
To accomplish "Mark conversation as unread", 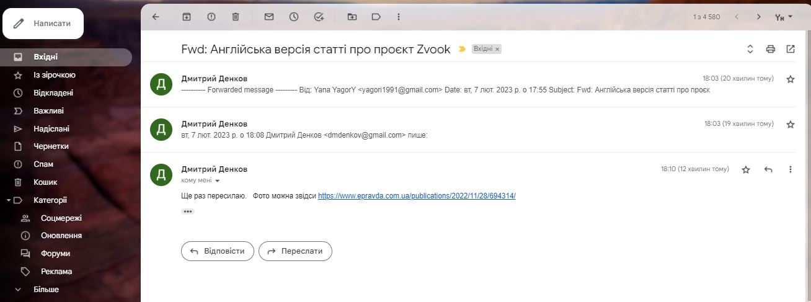I will coord(269,17).
